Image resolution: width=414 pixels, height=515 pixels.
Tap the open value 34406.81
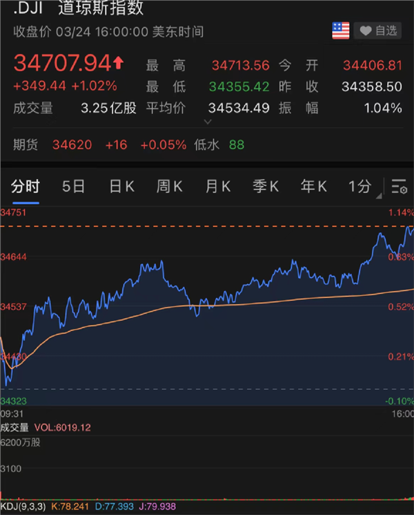[x=373, y=66]
